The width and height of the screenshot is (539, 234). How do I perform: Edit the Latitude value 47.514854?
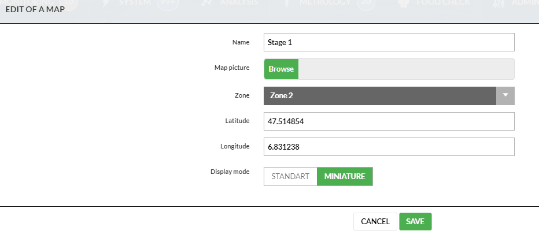(389, 121)
